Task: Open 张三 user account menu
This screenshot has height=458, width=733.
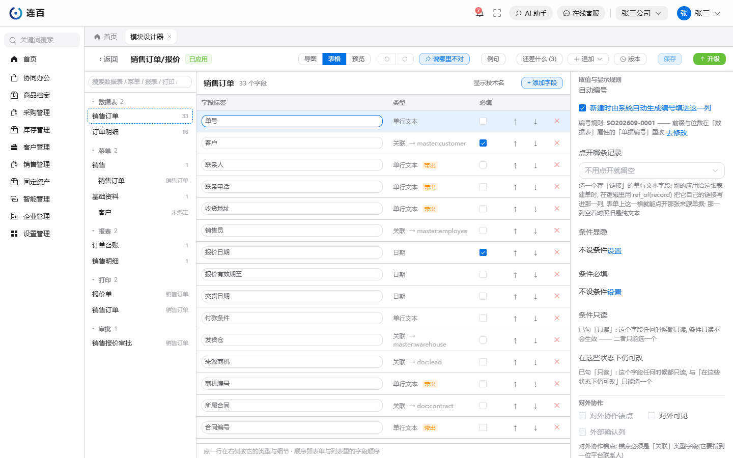Action: (x=698, y=13)
